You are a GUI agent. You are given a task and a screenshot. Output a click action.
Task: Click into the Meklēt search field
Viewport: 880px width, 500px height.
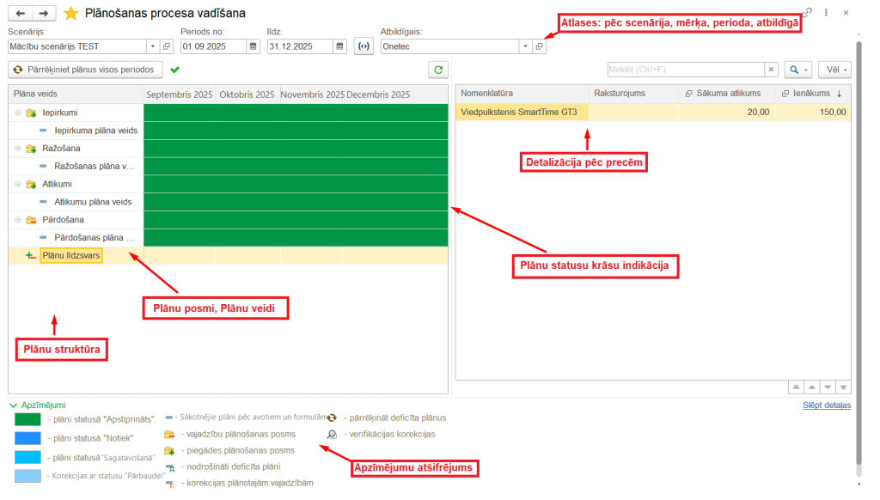click(x=684, y=70)
